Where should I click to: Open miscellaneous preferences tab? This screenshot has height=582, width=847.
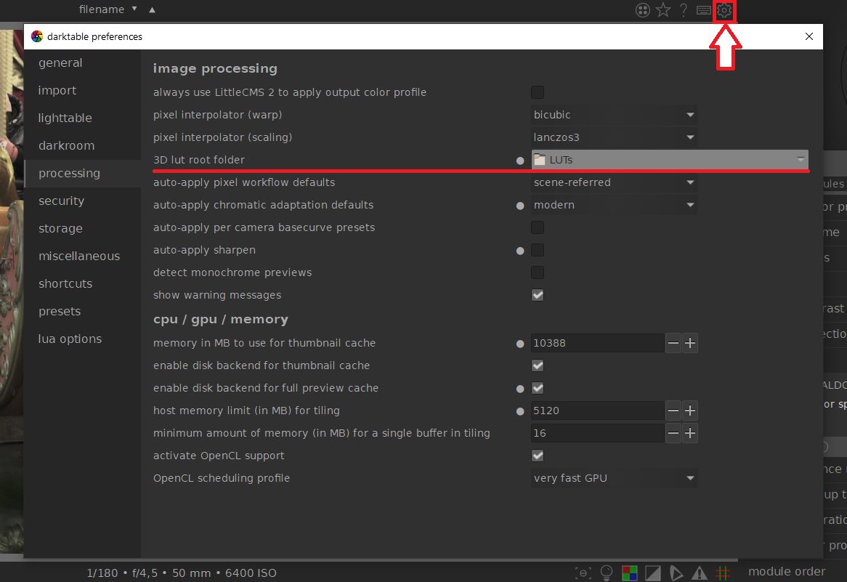pos(83,256)
